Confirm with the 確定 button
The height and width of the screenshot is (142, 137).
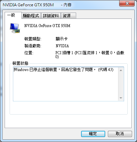[93, 134]
